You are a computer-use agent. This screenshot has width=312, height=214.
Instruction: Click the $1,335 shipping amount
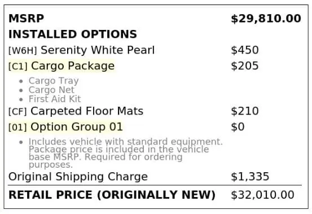[250, 177]
